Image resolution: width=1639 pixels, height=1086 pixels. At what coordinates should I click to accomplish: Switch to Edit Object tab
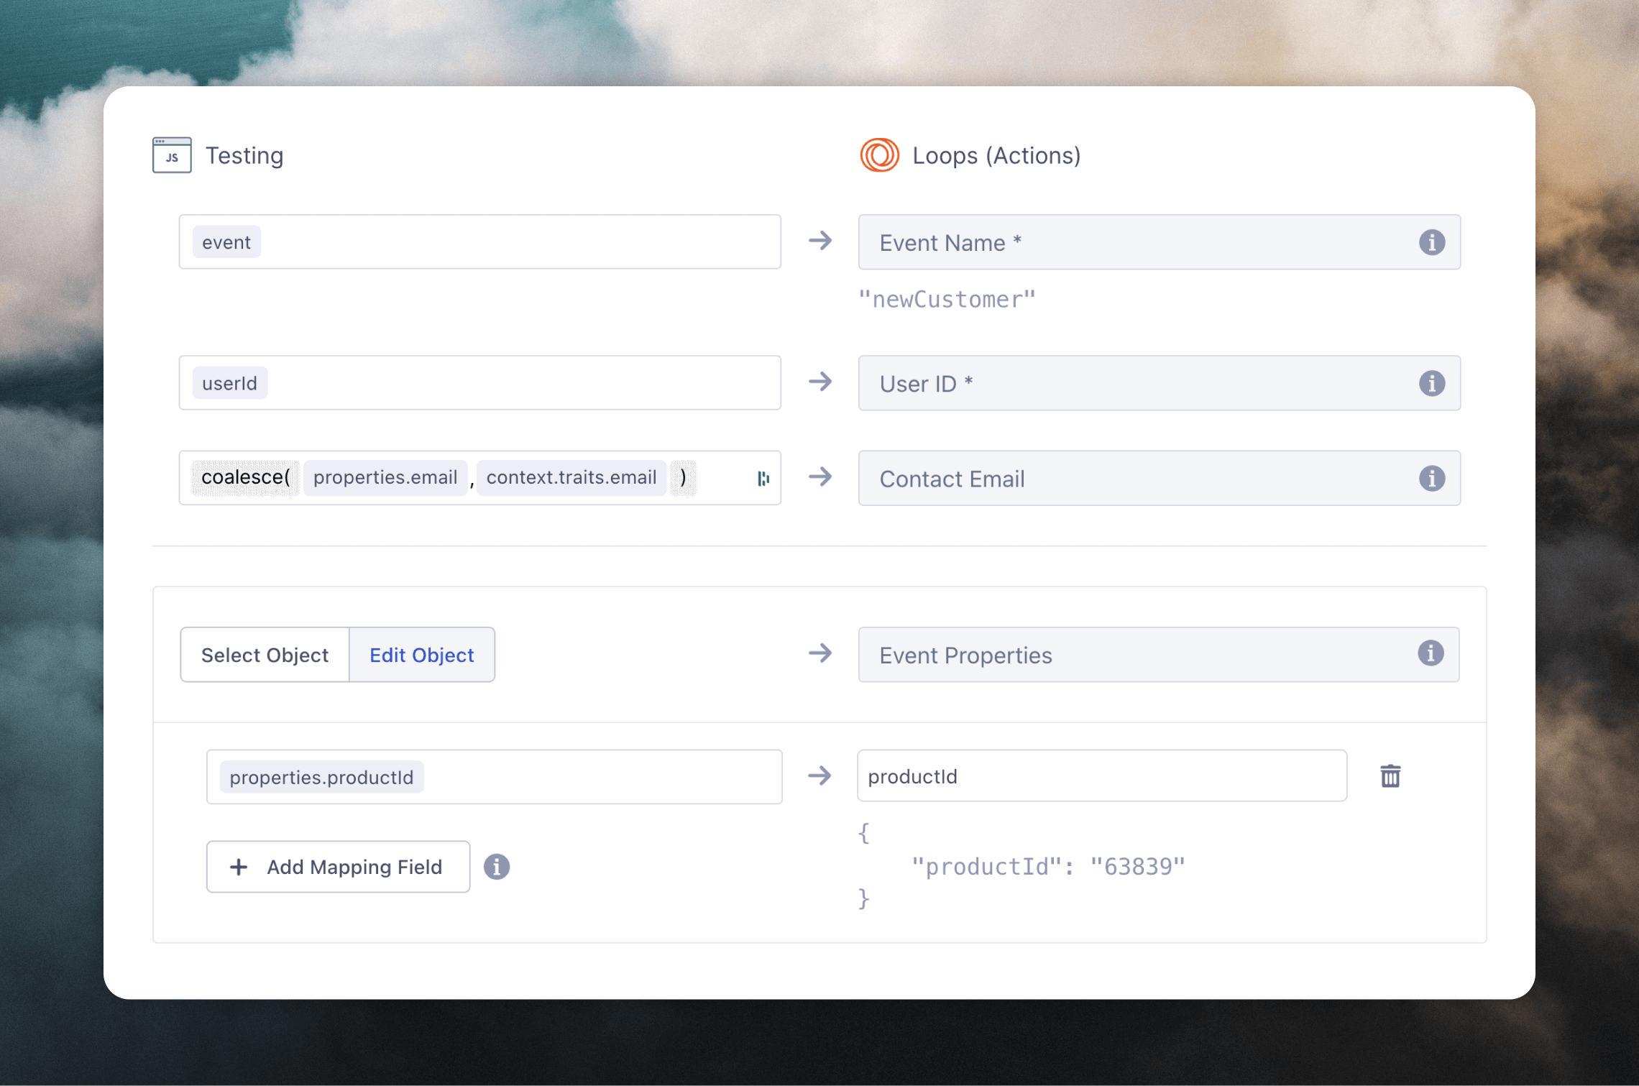pos(422,655)
